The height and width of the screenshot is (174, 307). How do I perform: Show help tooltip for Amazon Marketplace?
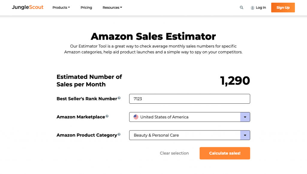pos(107,116)
